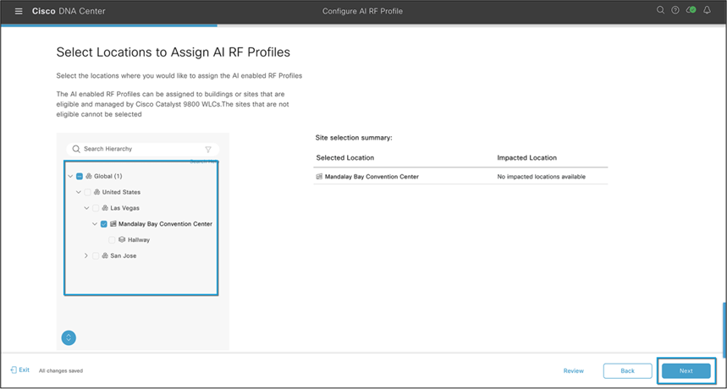Click the page vertical scrollbar thumb

pos(724,331)
